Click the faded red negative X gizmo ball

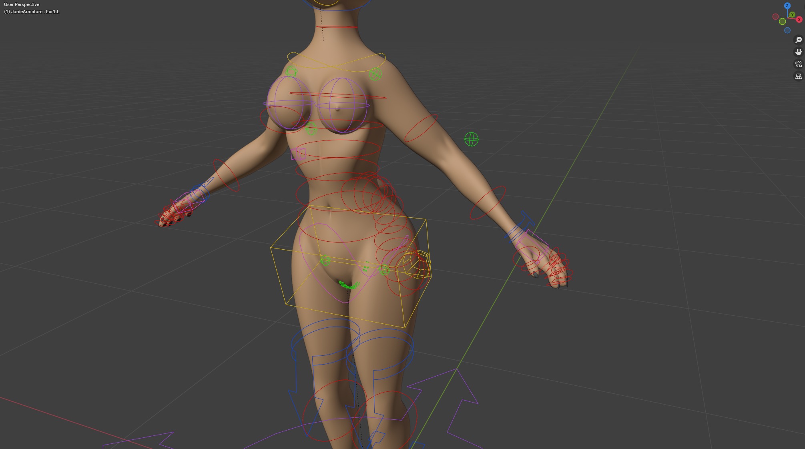click(775, 17)
